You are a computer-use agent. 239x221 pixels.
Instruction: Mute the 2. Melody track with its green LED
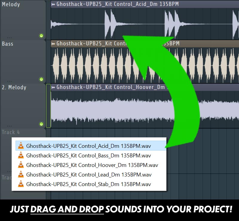(x=41, y=124)
